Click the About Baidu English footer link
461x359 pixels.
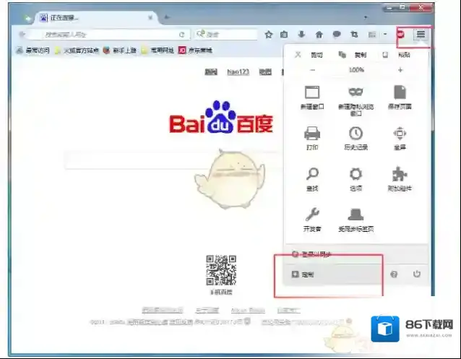(x=248, y=310)
